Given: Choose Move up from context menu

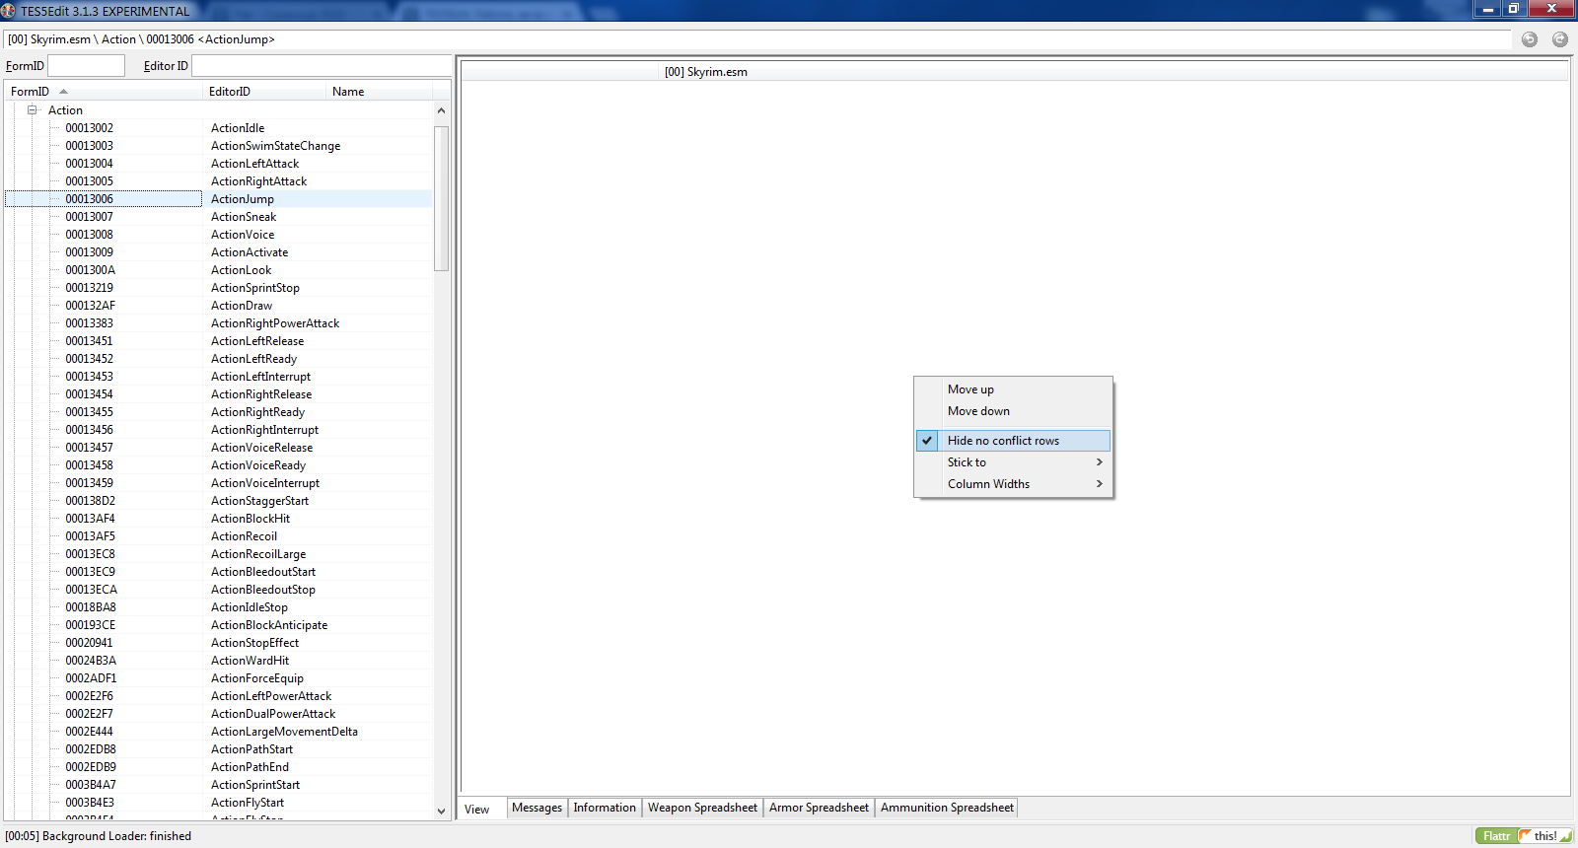Looking at the screenshot, I should [x=1013, y=389].
